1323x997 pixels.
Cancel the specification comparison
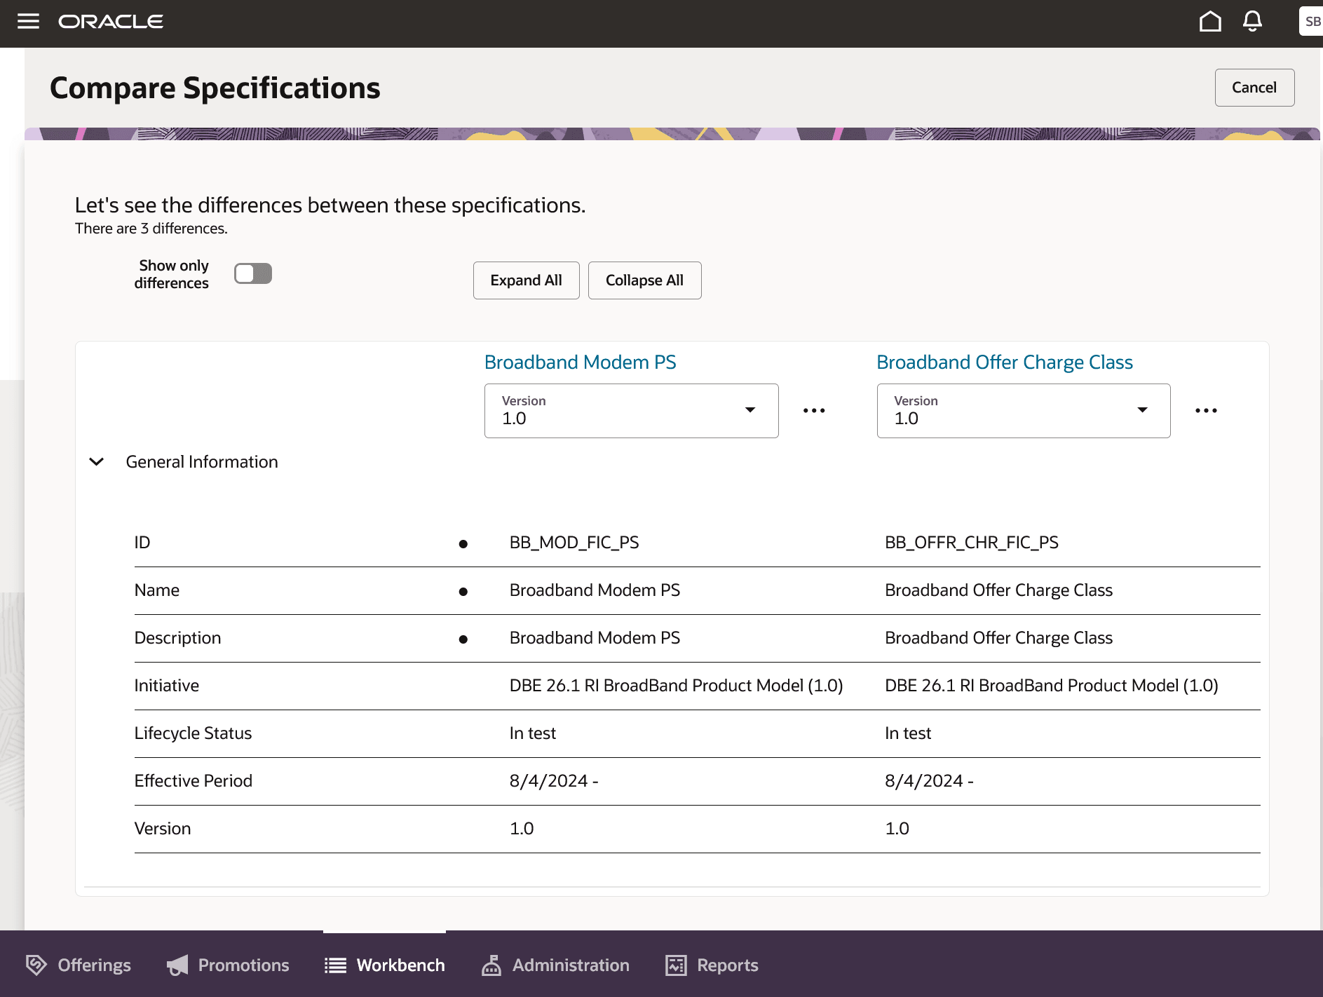coord(1254,88)
